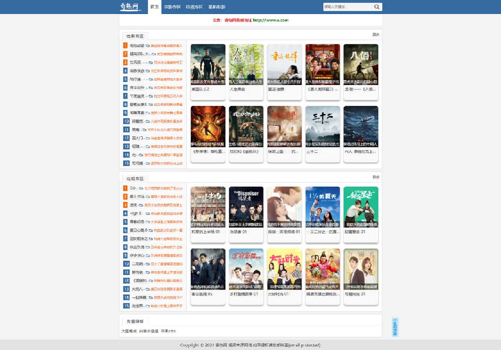This screenshot has height=350, width=501.
Task: View the 大好时光 TV series poster
Action: [x=284, y=269]
